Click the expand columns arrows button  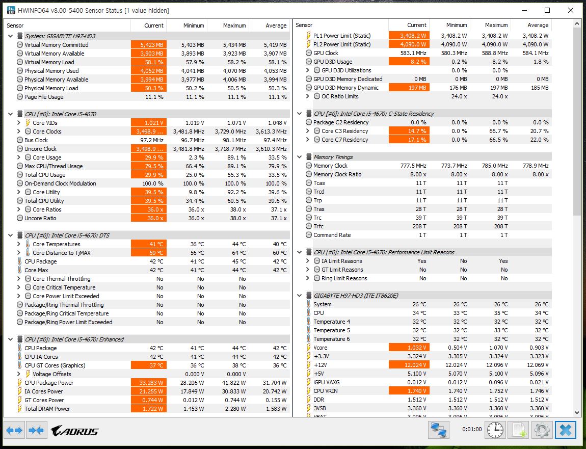[15, 430]
